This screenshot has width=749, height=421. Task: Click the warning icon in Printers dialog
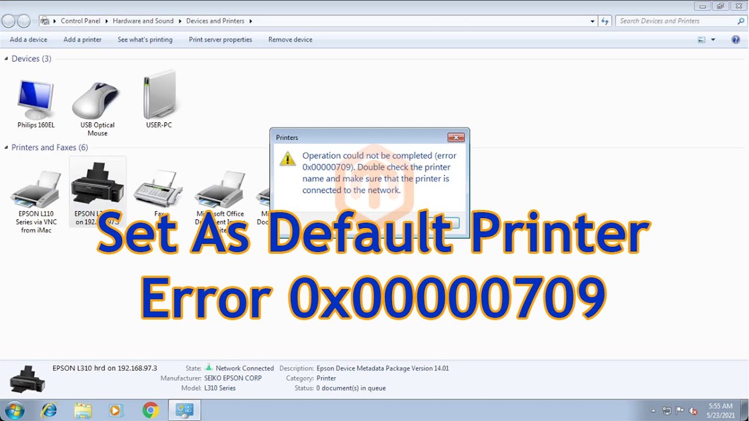click(x=287, y=158)
